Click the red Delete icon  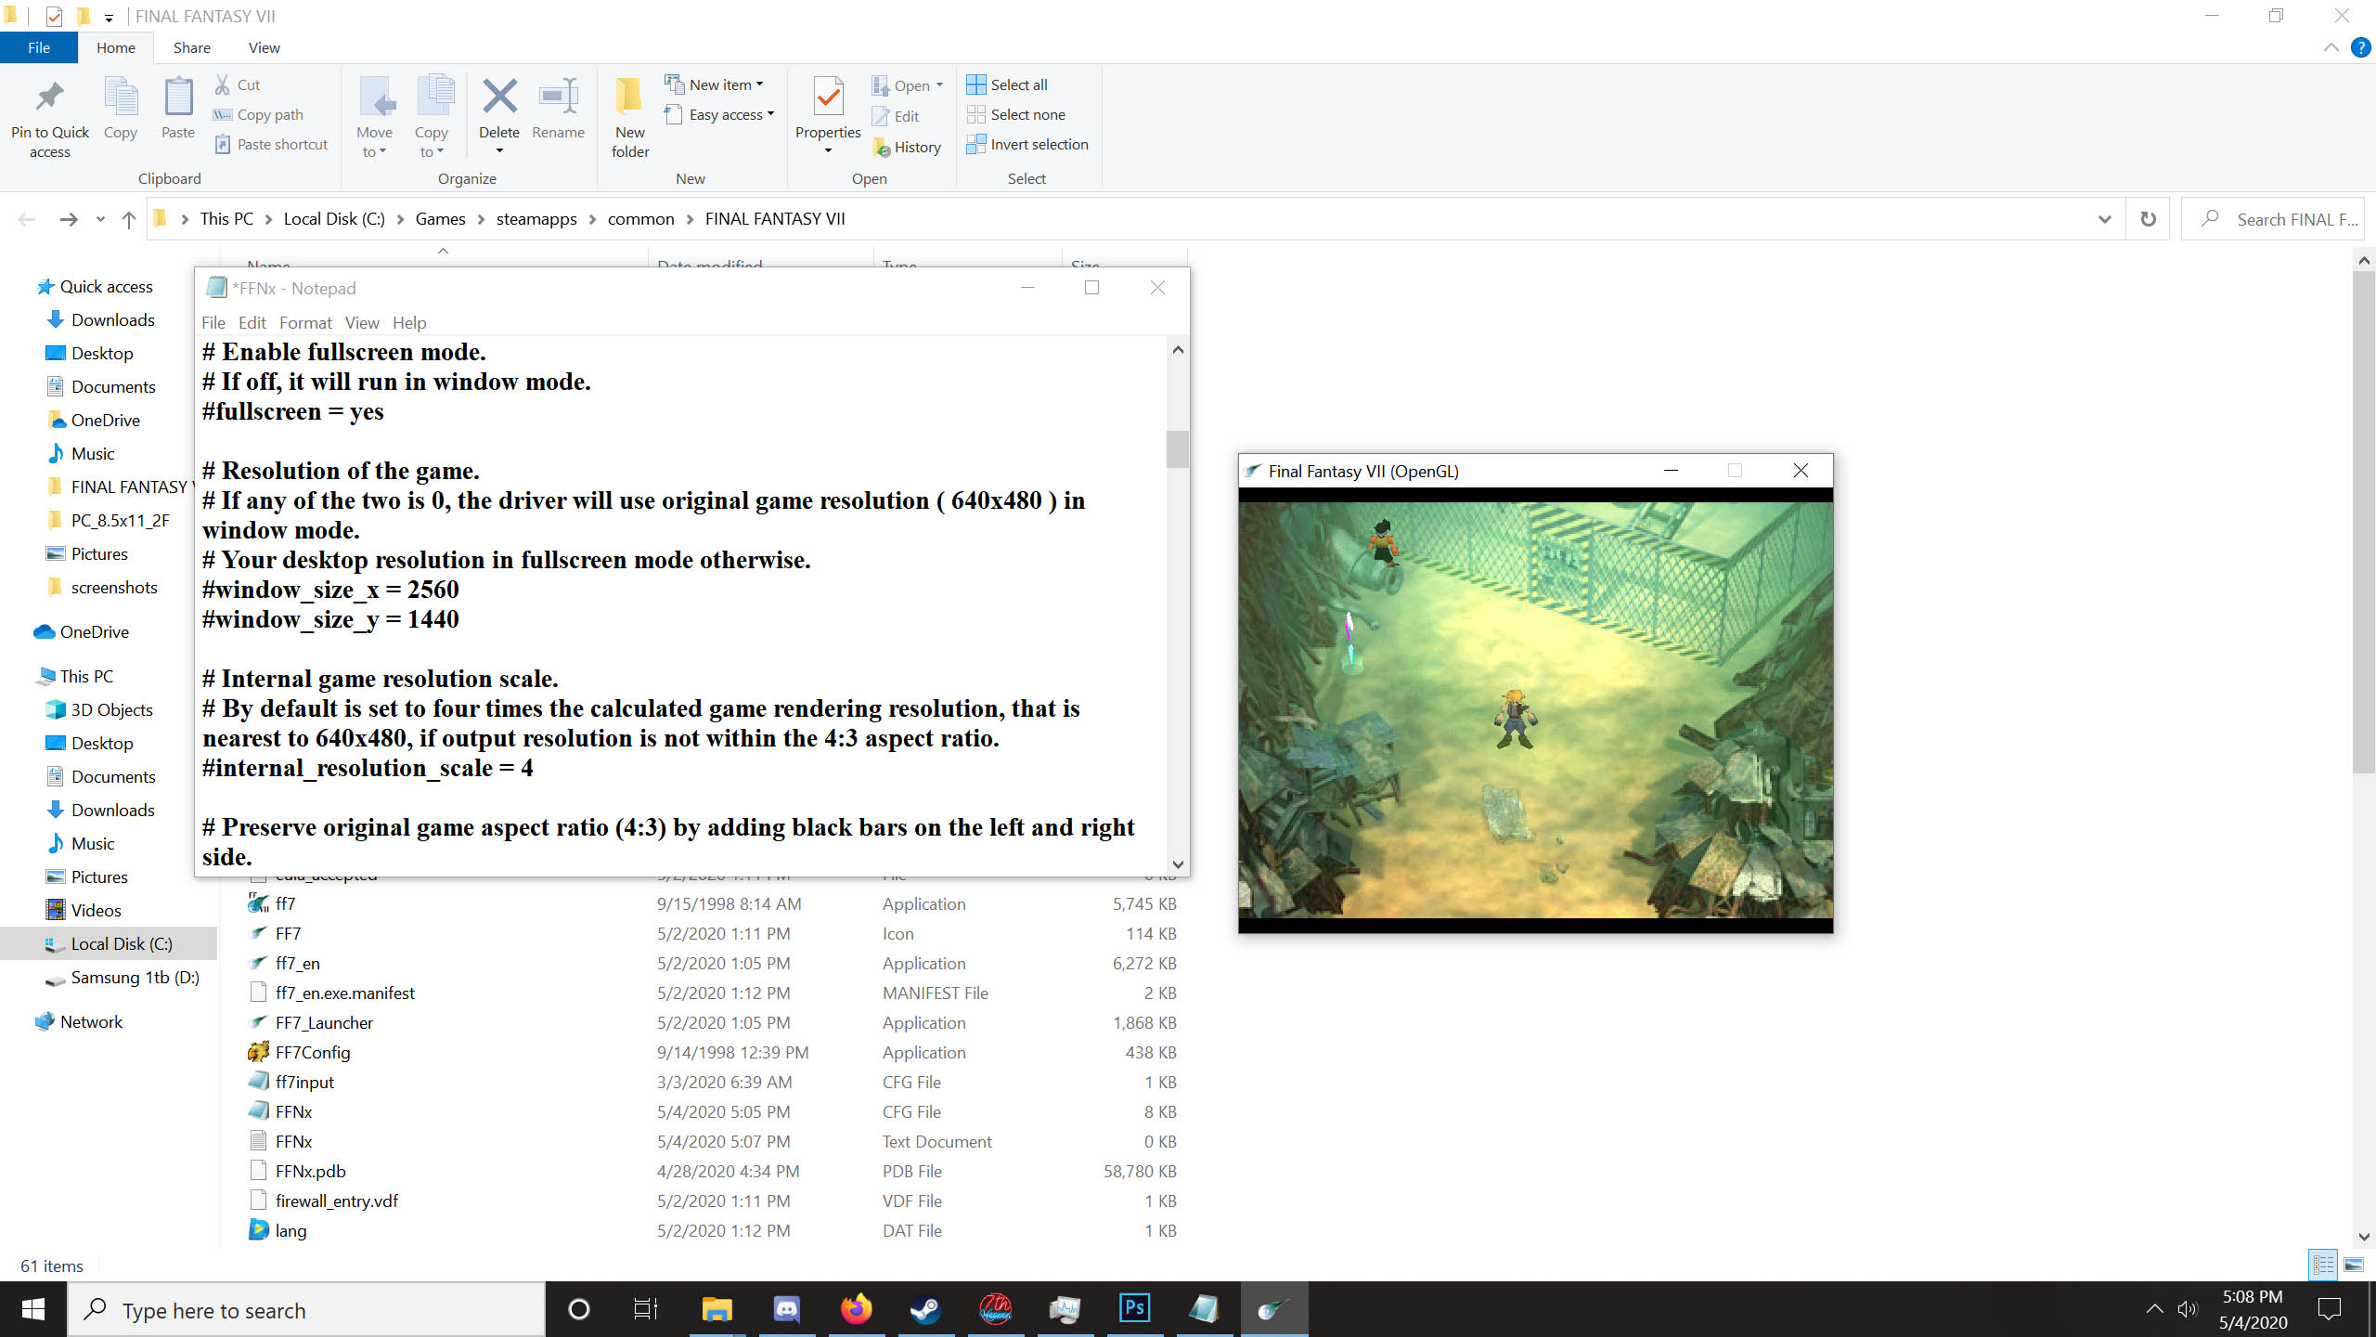click(x=499, y=97)
